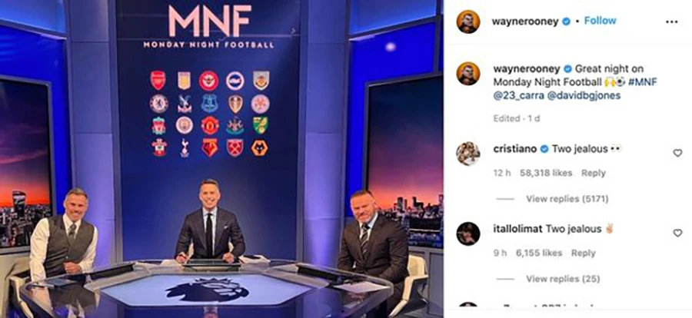Reply to itallolimat's comment
The image size is (692, 318).
click(583, 253)
